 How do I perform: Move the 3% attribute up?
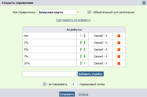pos(81,42)
